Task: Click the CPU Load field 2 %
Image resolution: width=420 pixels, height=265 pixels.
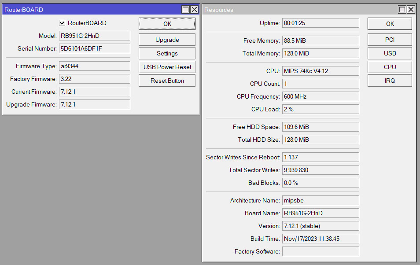Action: (321, 109)
